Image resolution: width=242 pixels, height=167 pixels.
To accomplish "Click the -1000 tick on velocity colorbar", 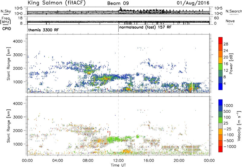I will (x=230, y=147).
